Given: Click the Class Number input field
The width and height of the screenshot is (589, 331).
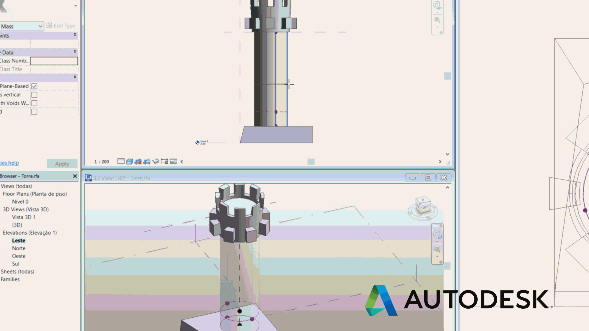Looking at the screenshot, I should (54, 61).
